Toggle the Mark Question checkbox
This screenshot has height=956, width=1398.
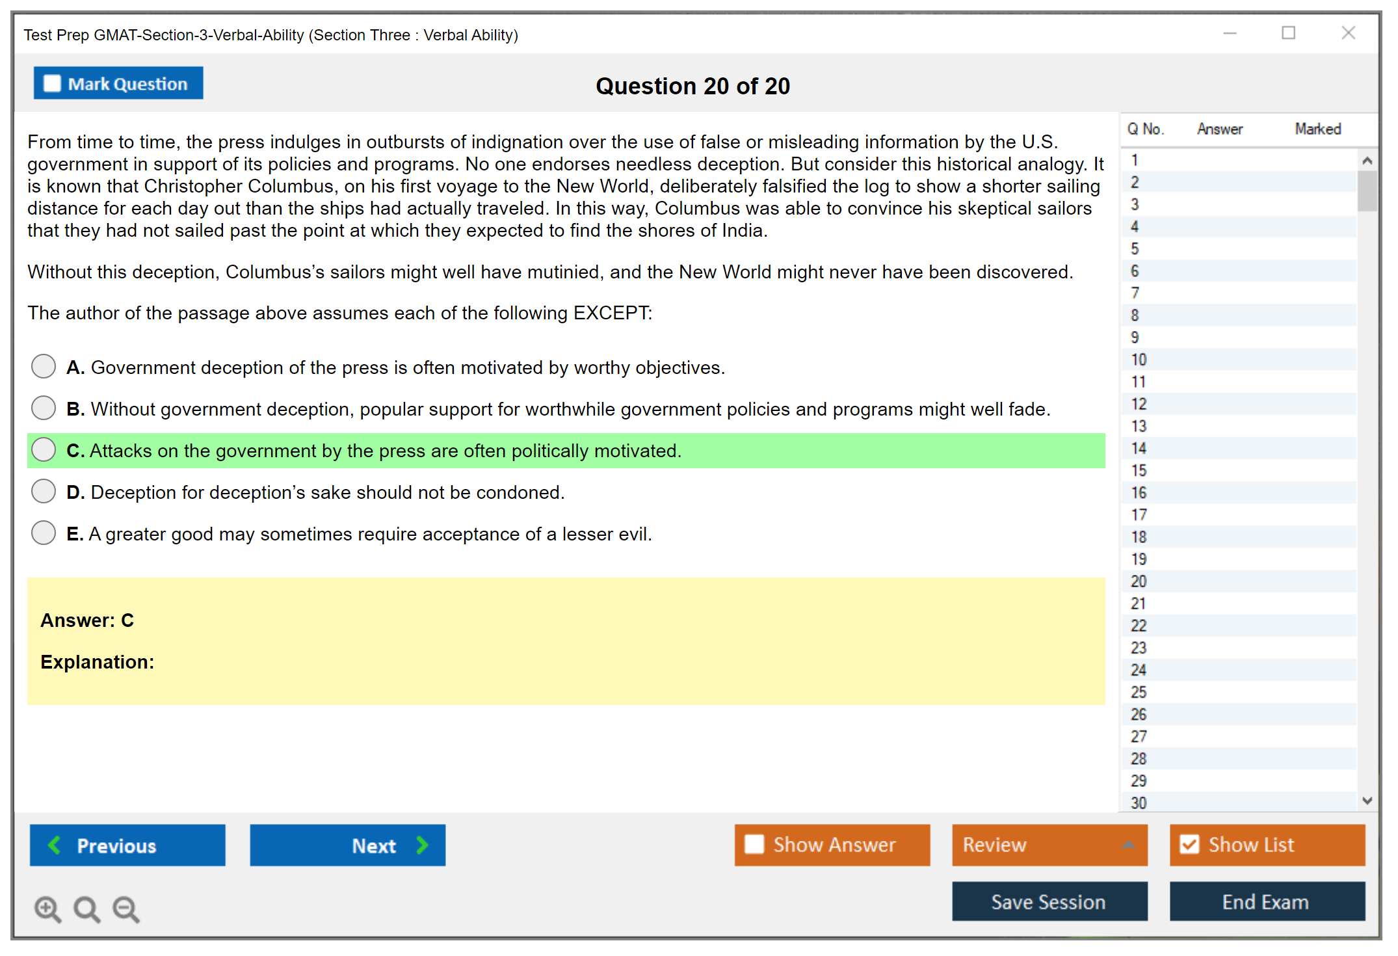tap(52, 83)
